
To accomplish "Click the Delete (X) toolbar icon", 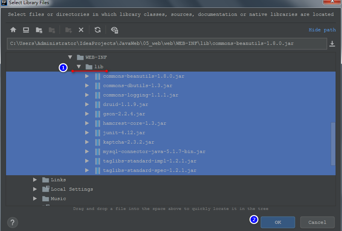I will pyautogui.click(x=81, y=30).
